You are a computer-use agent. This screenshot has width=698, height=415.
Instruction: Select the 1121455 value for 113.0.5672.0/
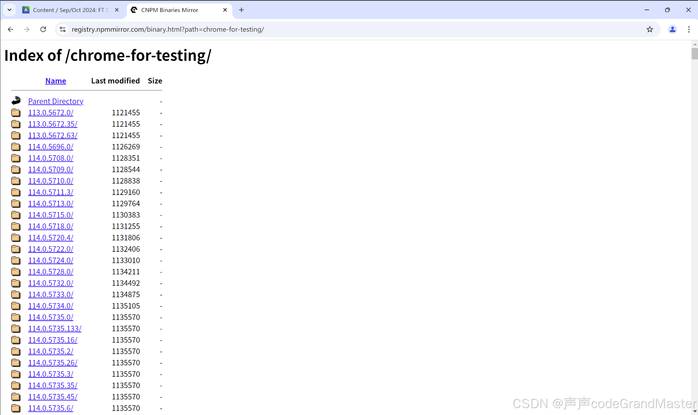126,113
